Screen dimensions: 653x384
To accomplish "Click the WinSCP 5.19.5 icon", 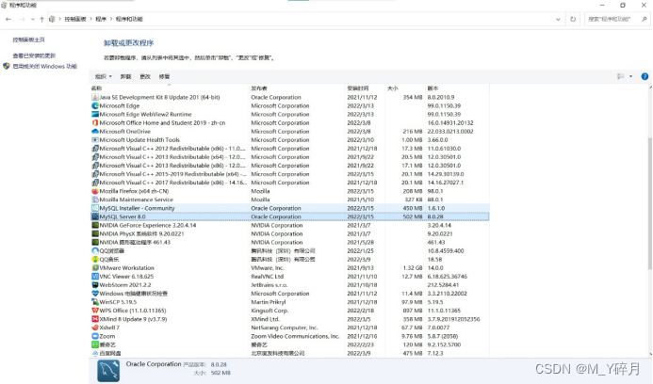I will (95, 302).
